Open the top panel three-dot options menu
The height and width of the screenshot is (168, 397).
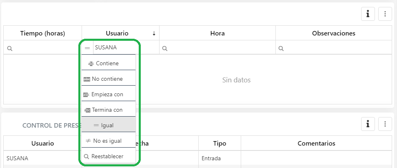[385, 14]
